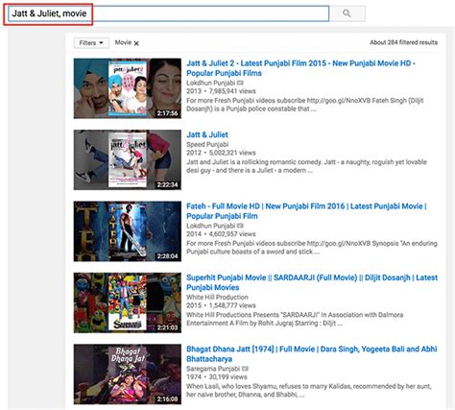The width and height of the screenshot is (455, 410).
Task: Click the 2:17:56 duration badge
Action: point(167,113)
